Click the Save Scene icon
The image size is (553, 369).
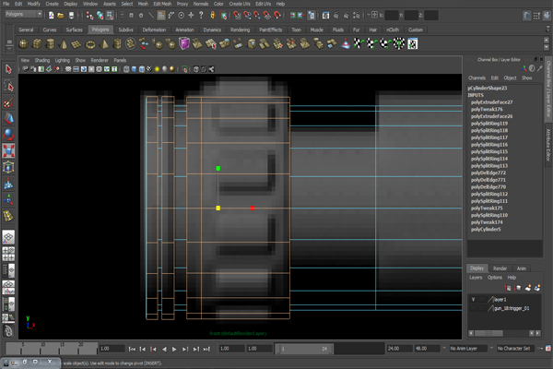71,15
